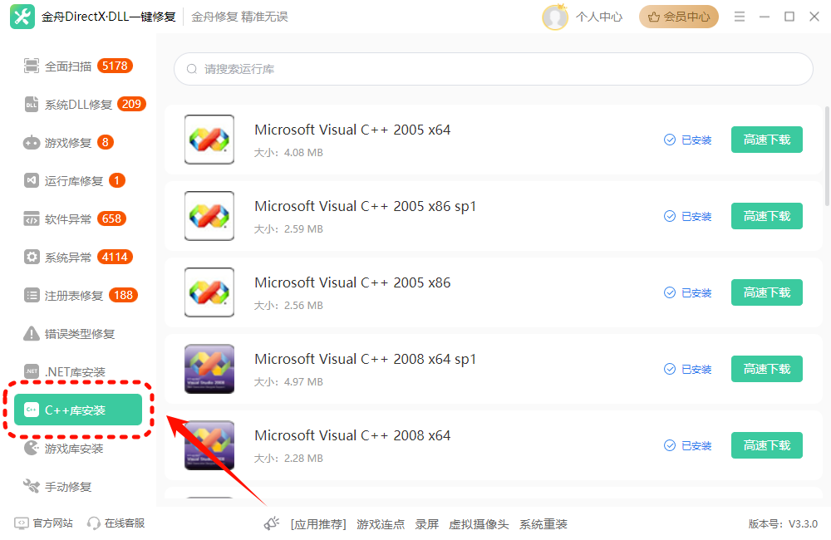Open 手动修复 section

78,487
